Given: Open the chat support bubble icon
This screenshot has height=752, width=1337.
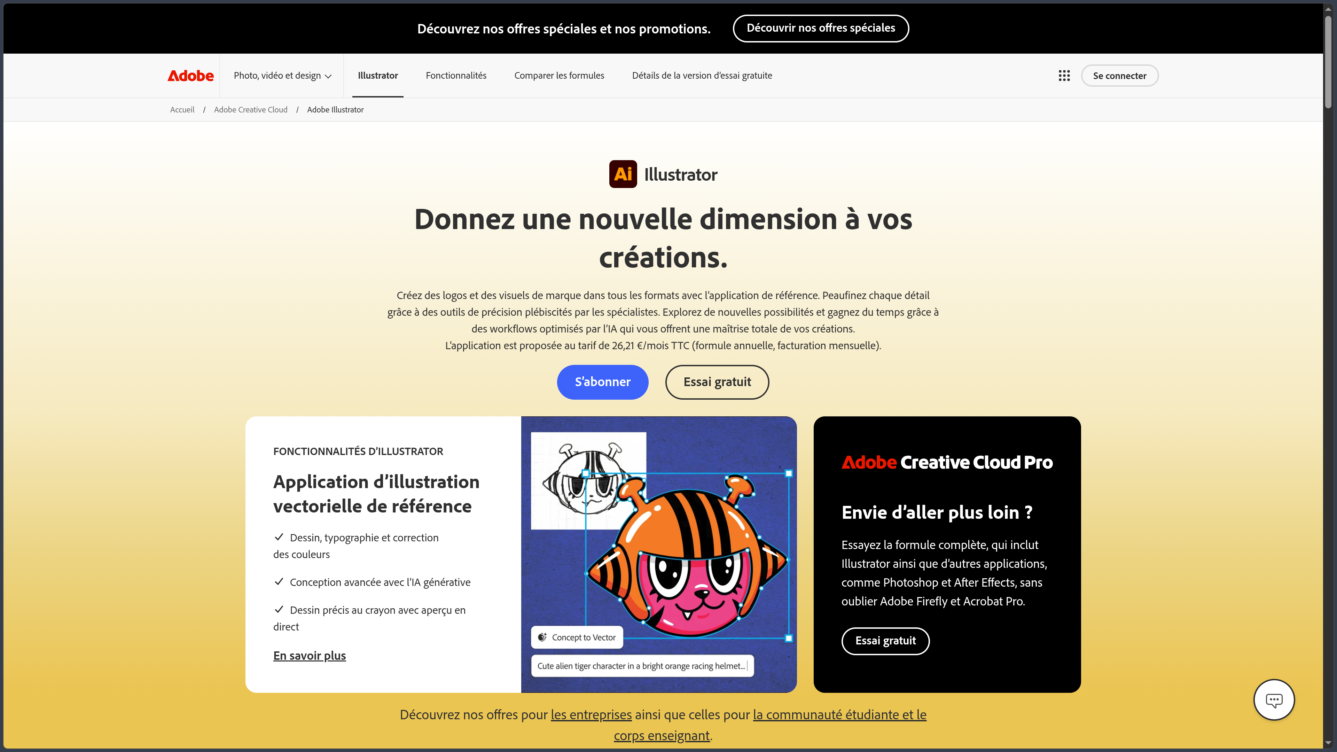Looking at the screenshot, I should pos(1274,699).
